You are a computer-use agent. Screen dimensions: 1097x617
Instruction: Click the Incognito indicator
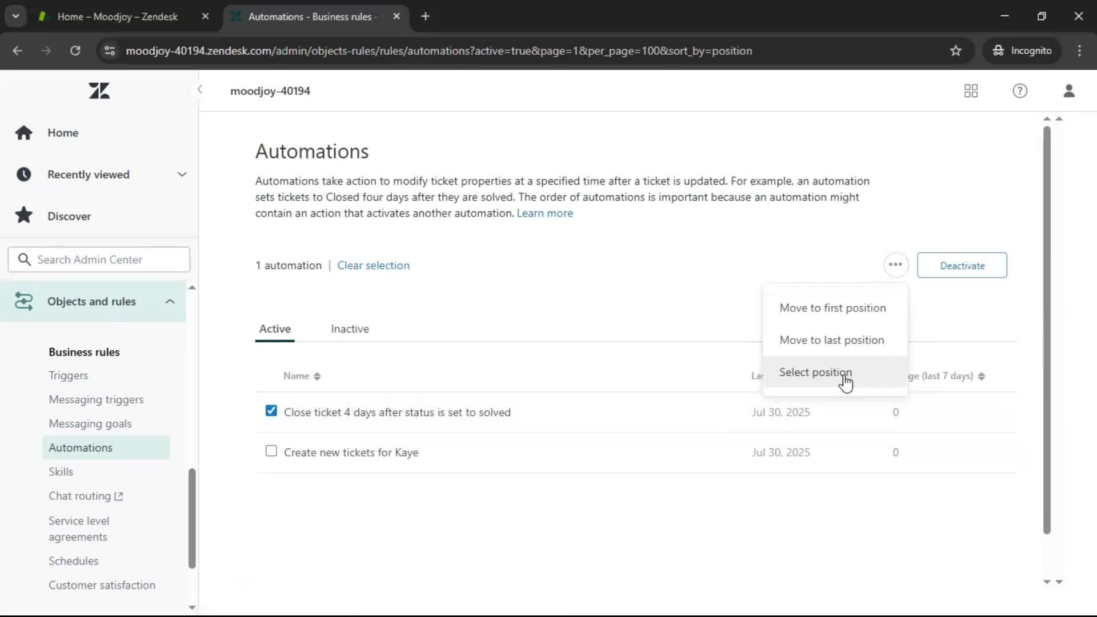point(1022,51)
